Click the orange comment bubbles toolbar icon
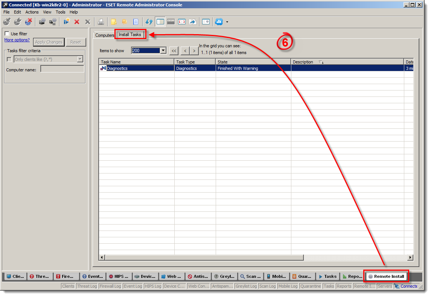This screenshot has width=428, height=294. pos(125,22)
